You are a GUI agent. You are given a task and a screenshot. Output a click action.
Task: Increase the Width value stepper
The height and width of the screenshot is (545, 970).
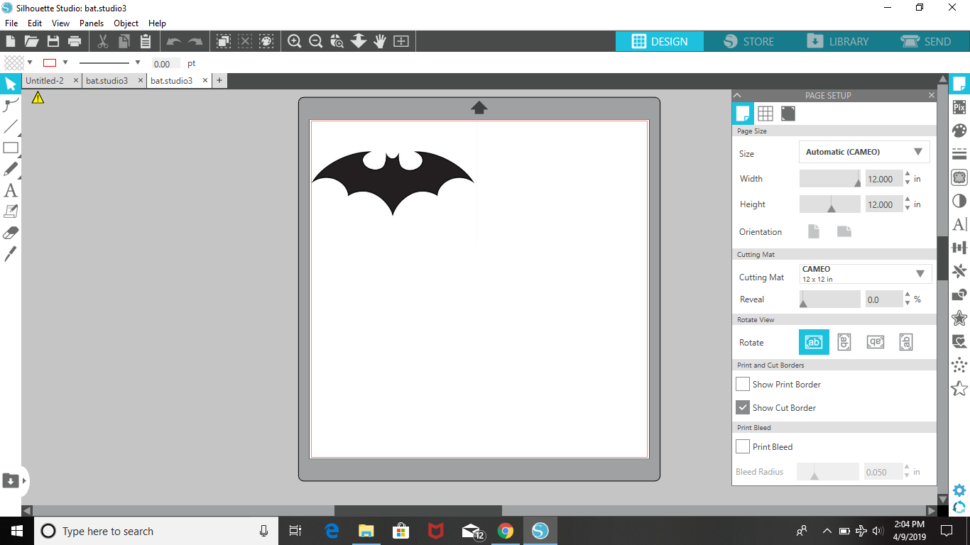[x=908, y=175]
